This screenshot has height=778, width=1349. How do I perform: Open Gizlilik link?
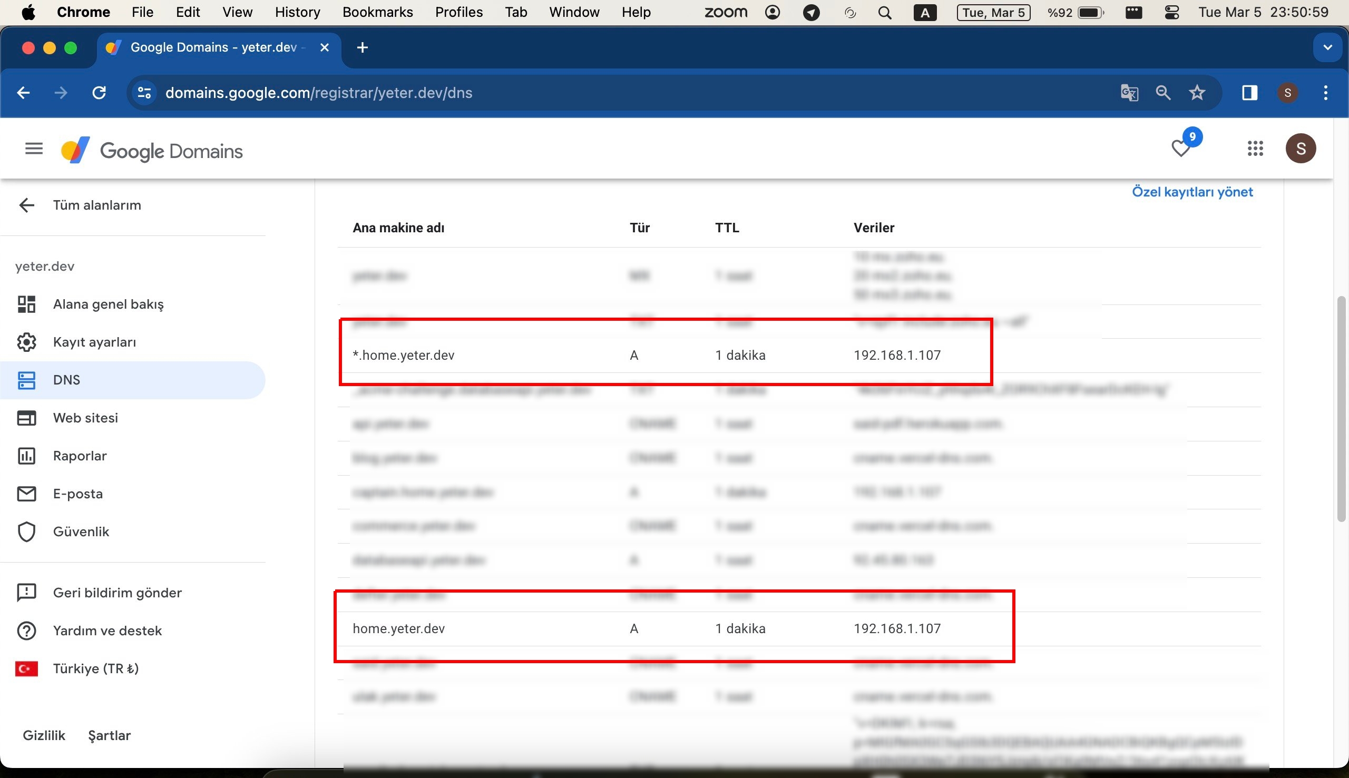click(x=44, y=735)
